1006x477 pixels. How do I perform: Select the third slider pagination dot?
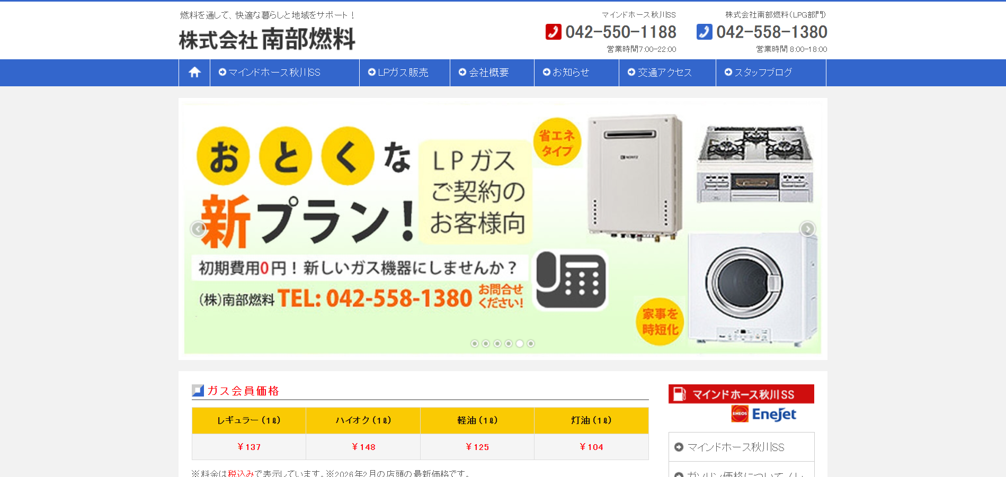tap(497, 344)
